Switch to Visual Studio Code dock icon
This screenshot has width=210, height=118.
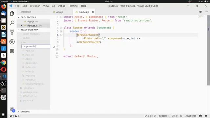click(x=4, y=76)
